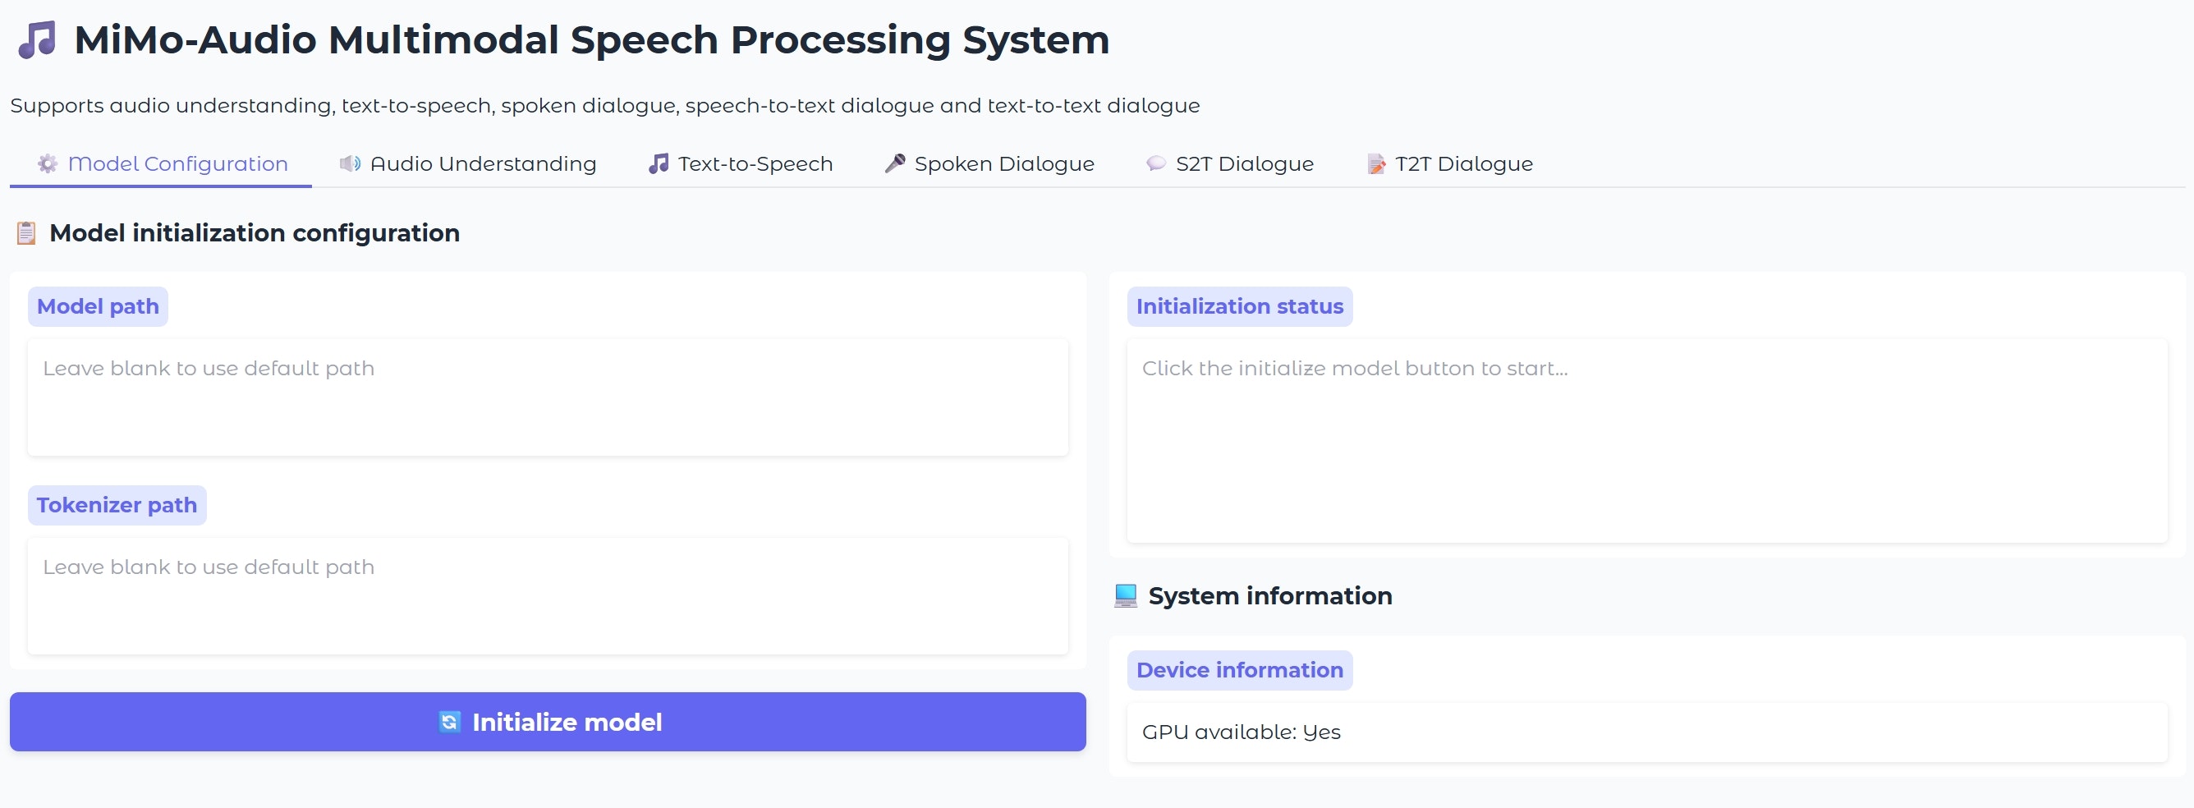Click the laptop icon beside System information

1125,596
